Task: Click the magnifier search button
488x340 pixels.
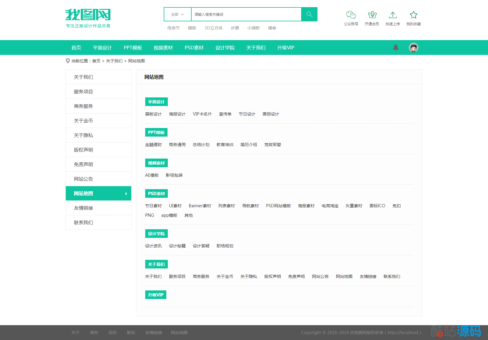Action: (x=309, y=14)
